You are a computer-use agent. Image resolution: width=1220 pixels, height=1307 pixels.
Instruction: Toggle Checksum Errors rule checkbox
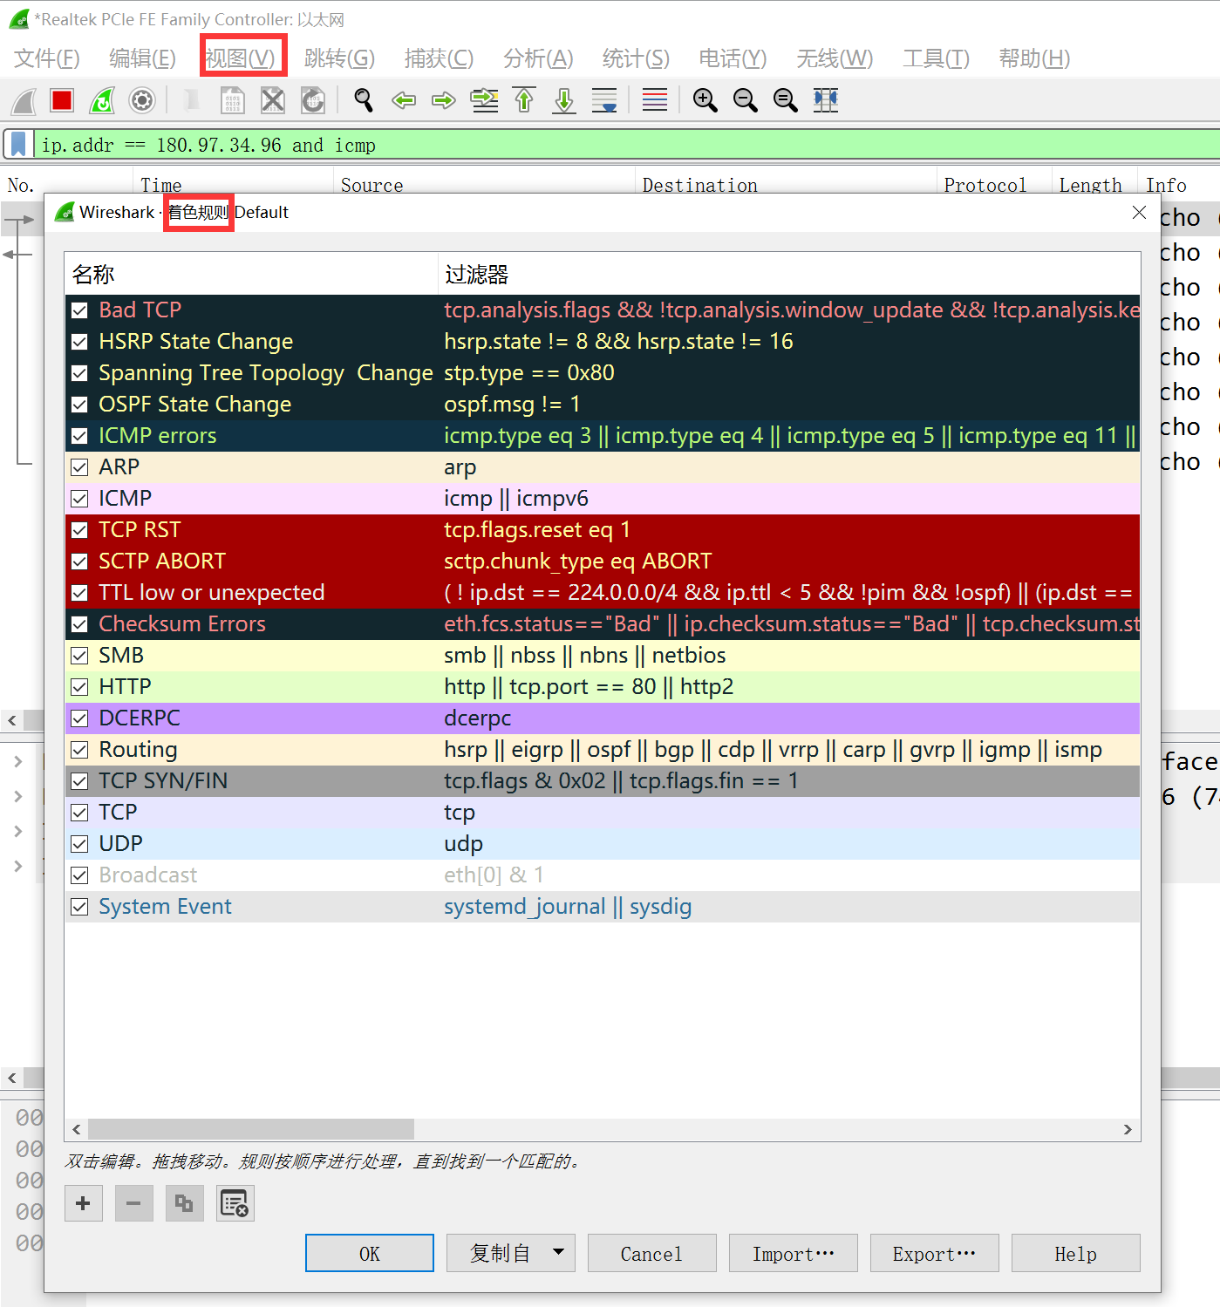point(79,624)
